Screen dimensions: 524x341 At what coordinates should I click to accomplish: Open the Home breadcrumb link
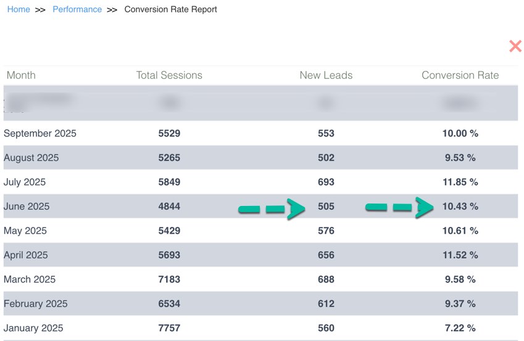click(19, 10)
